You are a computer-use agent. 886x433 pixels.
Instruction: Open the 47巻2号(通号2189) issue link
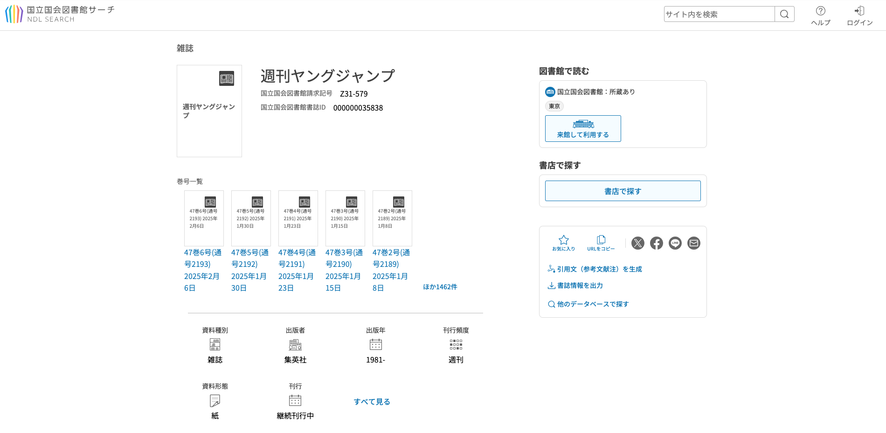click(391, 270)
